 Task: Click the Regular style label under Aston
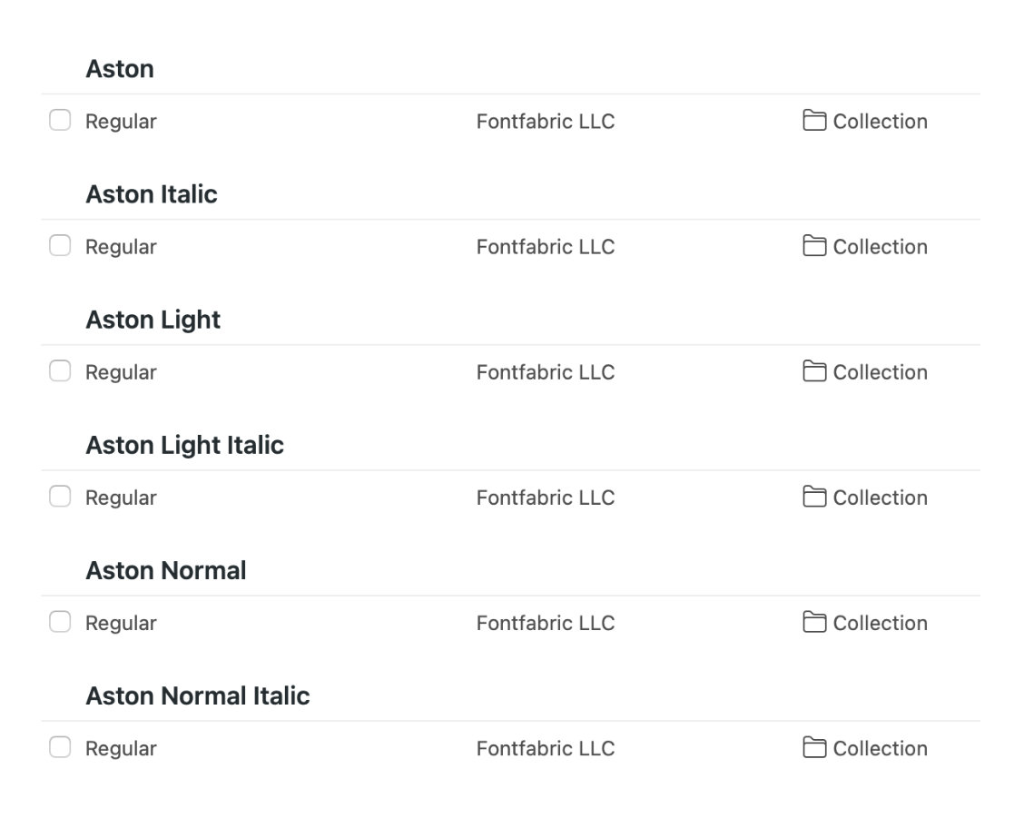pos(121,122)
